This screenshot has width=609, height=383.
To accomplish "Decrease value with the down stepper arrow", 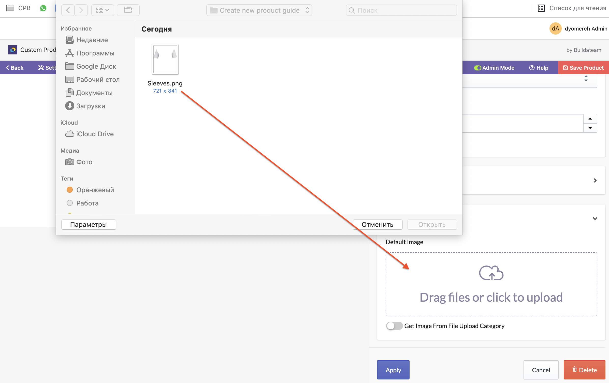I will coord(590,128).
